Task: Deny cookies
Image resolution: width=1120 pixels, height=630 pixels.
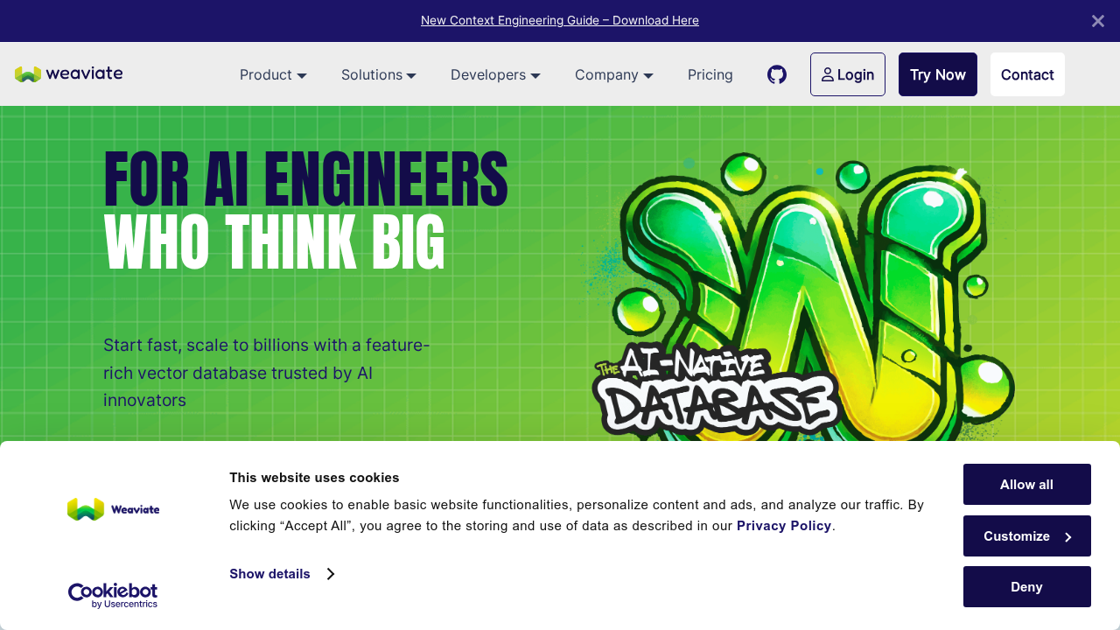Action: tap(1026, 587)
